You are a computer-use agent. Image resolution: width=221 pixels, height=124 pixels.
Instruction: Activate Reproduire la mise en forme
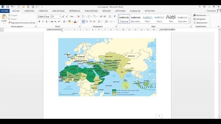coord(21,23)
